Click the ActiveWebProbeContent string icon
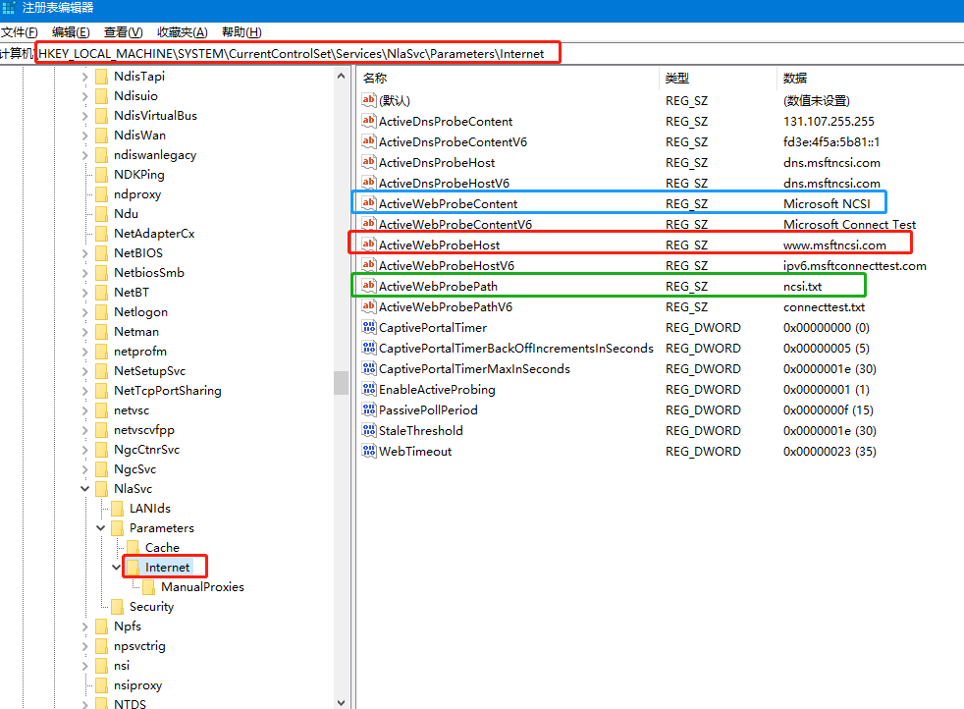964x709 pixels. [x=368, y=203]
